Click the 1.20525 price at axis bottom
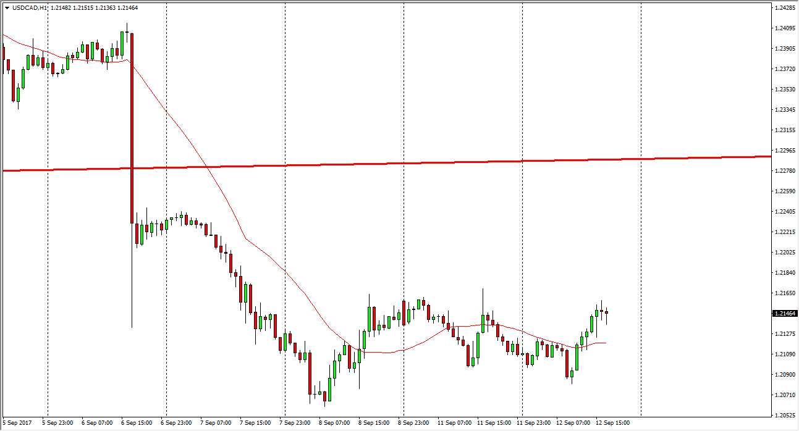This screenshot has height=431, width=799. tap(785, 415)
